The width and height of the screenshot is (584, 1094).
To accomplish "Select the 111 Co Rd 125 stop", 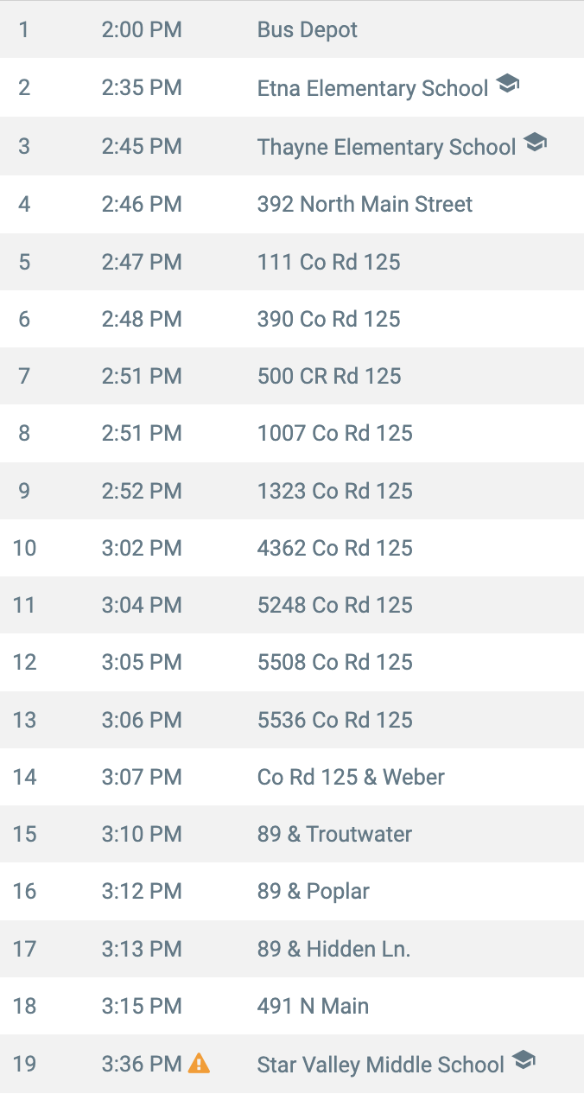I will tap(292, 262).
